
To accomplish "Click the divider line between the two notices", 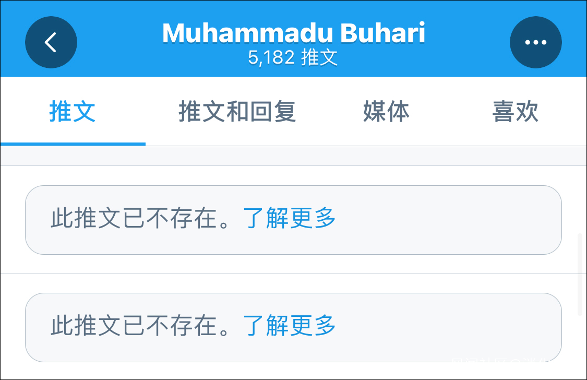I will [x=293, y=274].
